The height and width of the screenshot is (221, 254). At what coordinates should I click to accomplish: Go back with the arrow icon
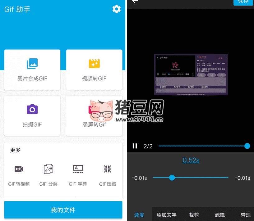click(135, 2)
